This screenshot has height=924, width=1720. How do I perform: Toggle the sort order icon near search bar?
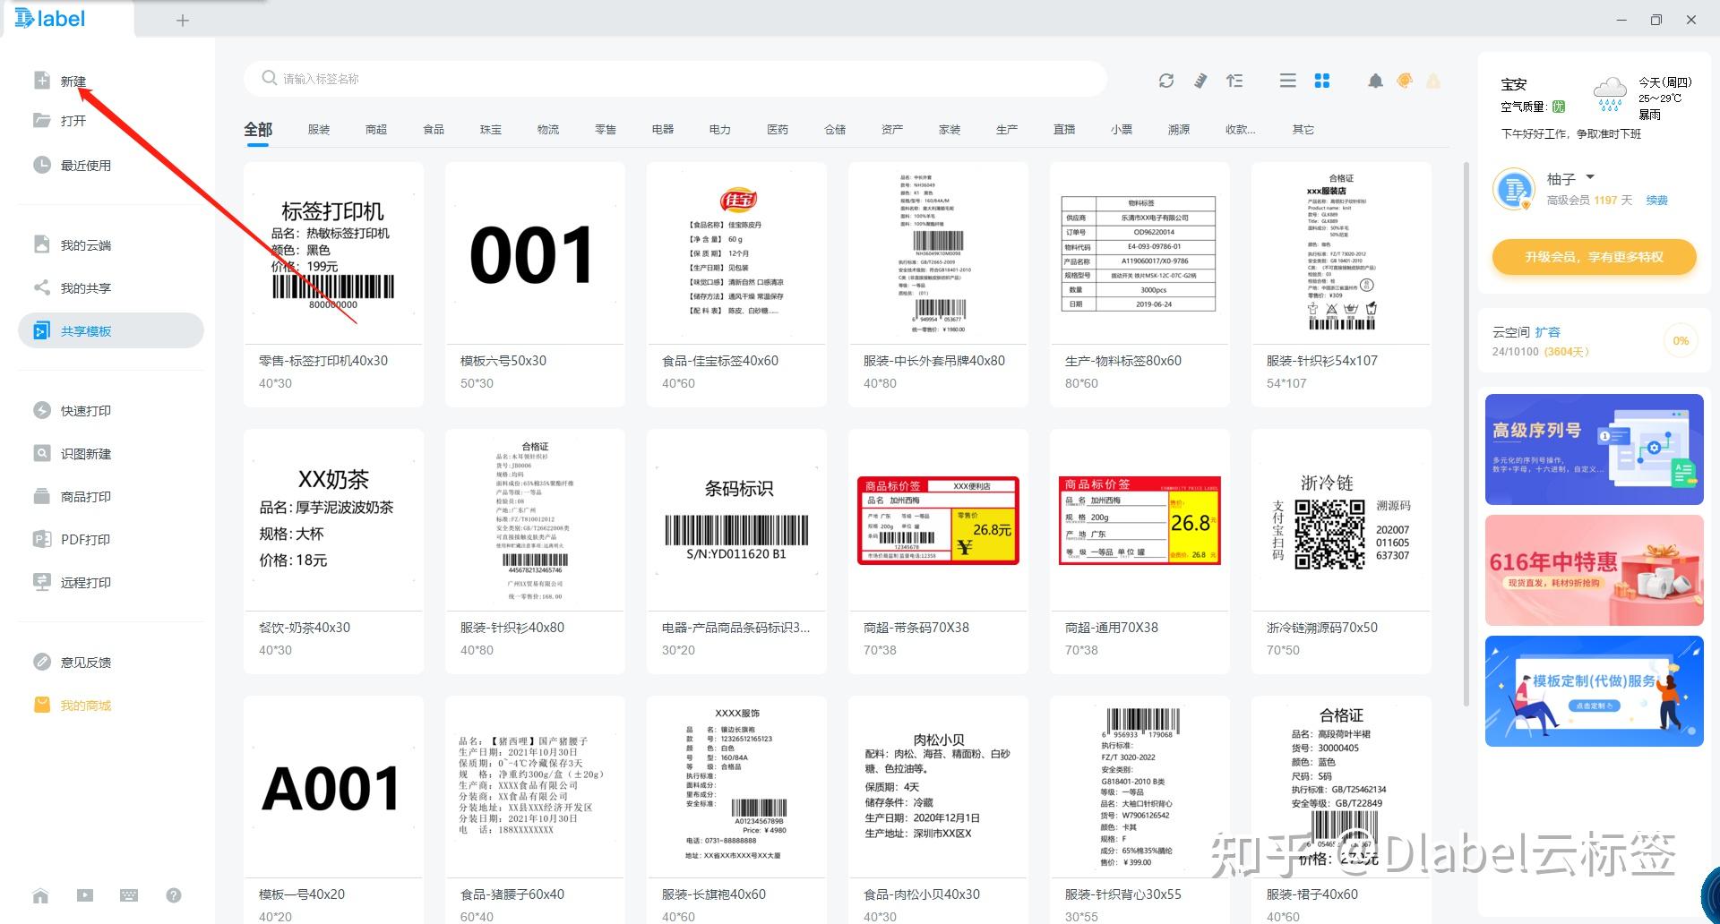[x=1234, y=80]
